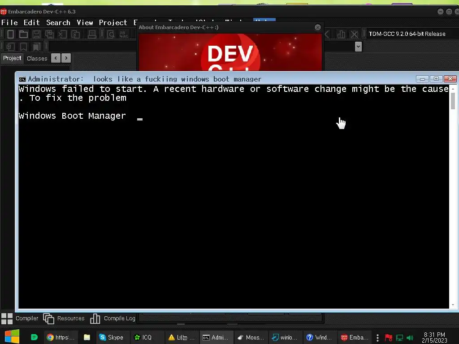
Task: Click the Toggle Bookmark outline icon
Action: click(x=23, y=47)
